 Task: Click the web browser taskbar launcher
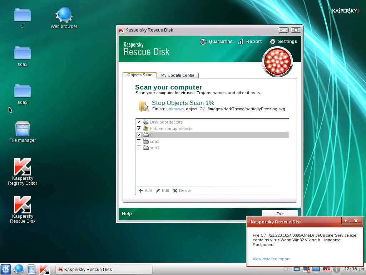19,269
